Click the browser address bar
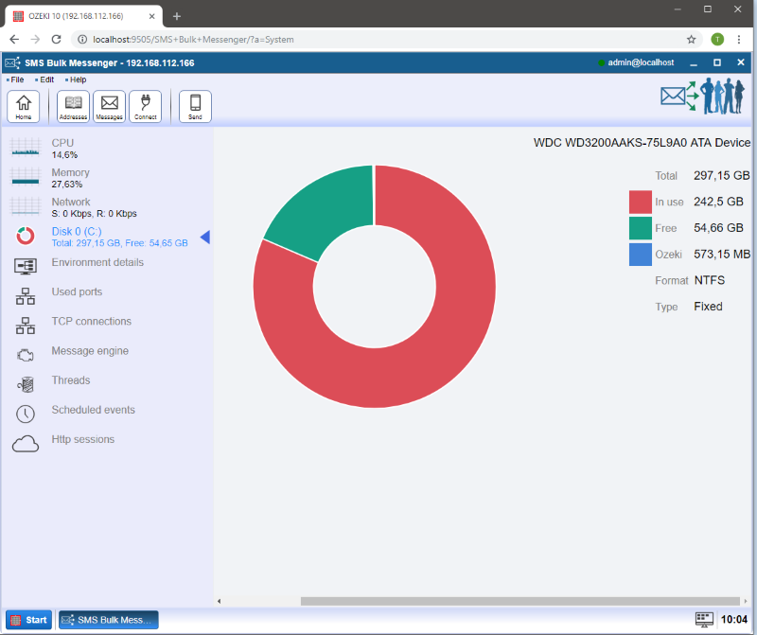Viewport: 757px width, 635px height. [x=378, y=40]
